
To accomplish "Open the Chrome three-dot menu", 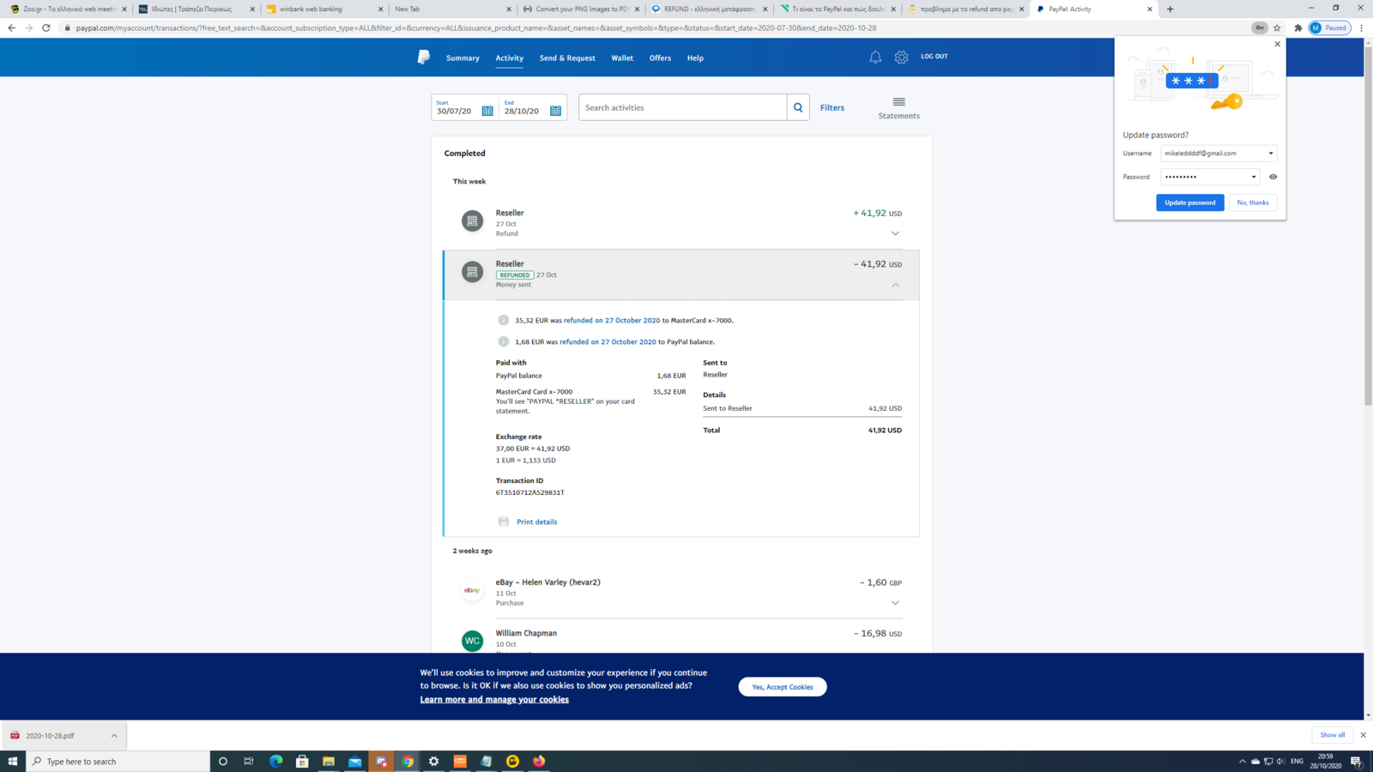I will (x=1361, y=27).
